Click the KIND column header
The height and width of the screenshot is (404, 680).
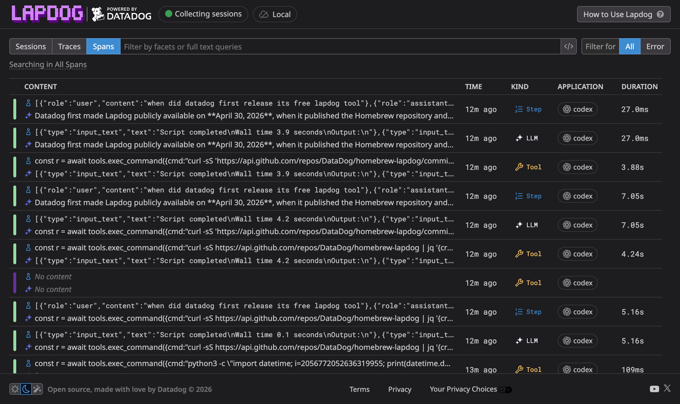point(519,87)
